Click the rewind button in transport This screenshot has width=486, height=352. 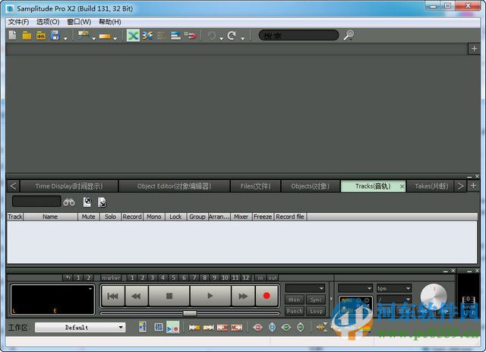pos(135,296)
